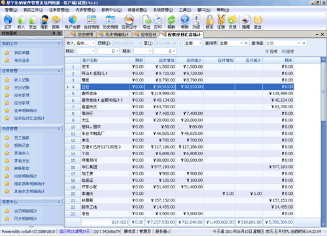Open the 期末 operator dropdown
Viewport: 327px width, 236px height.
[150, 52]
